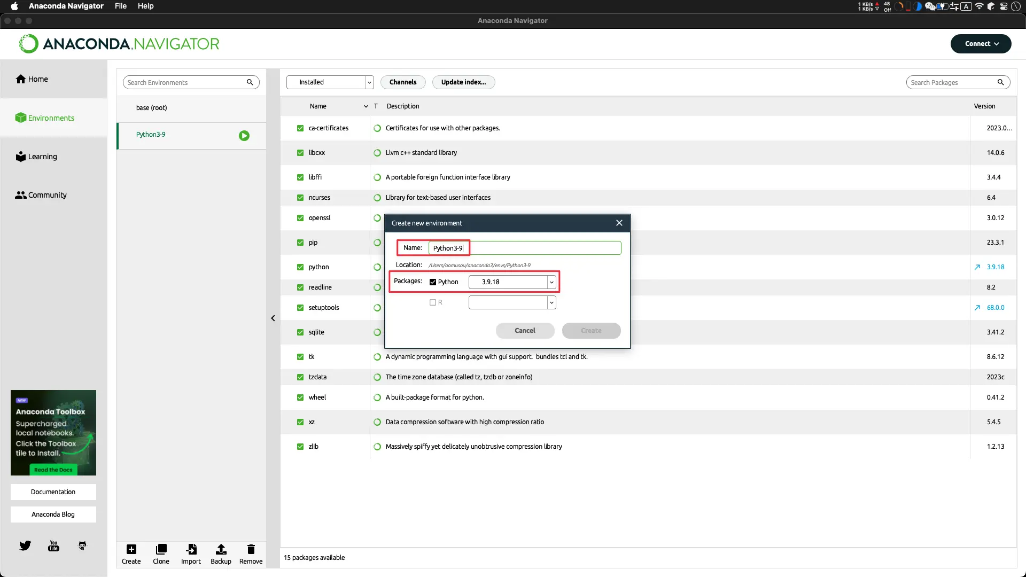Click the Community sidebar icon
The image size is (1026, 577).
pyautogui.click(x=20, y=195)
